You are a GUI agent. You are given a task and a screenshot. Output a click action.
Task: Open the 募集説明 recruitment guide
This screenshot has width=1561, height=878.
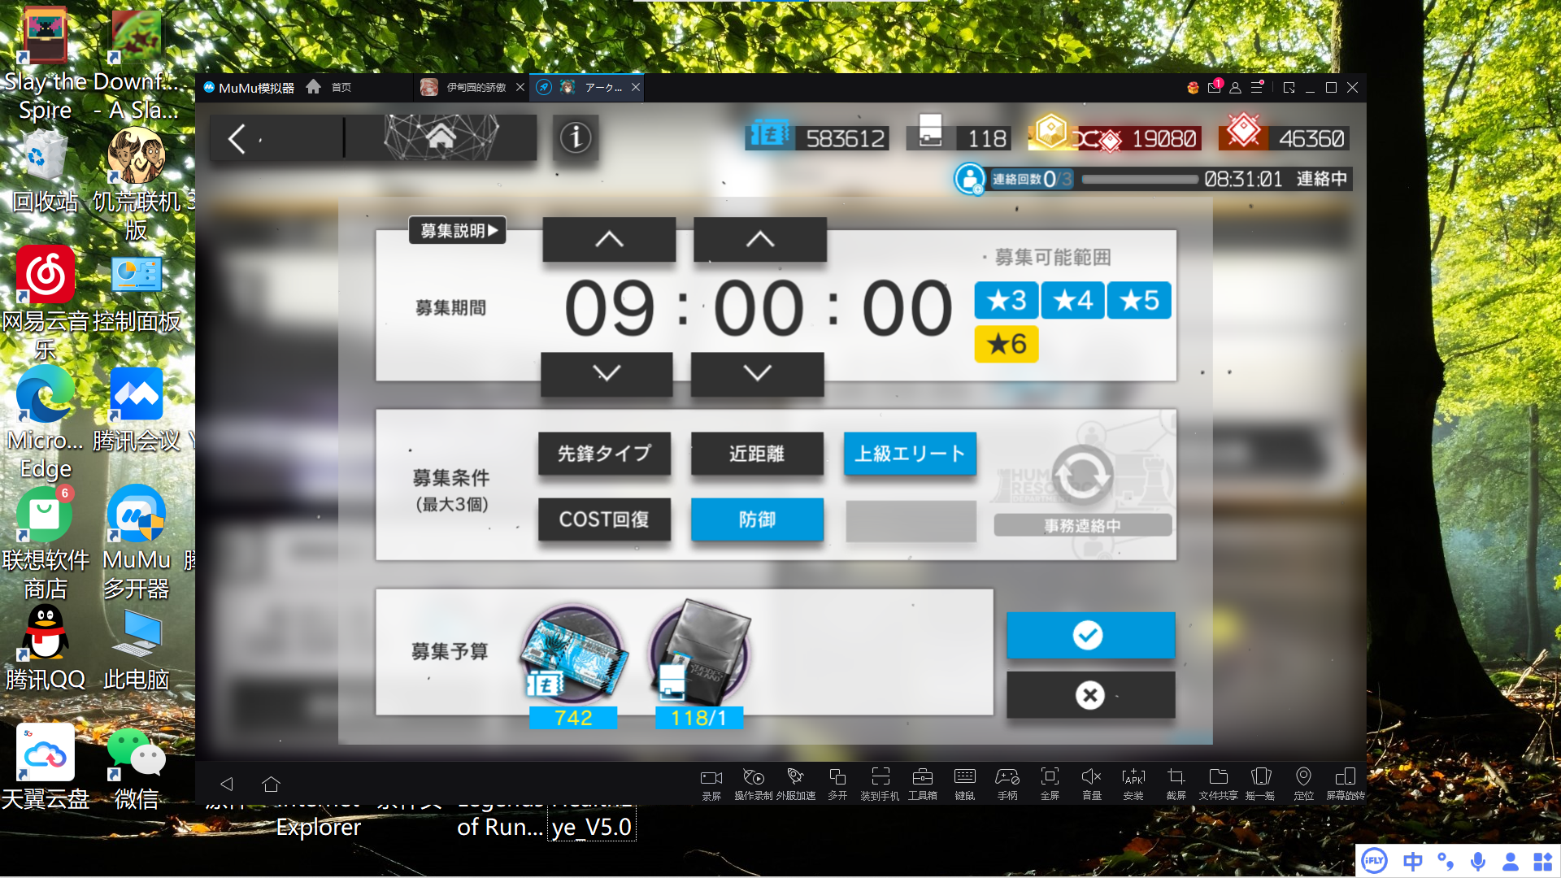[x=458, y=231]
